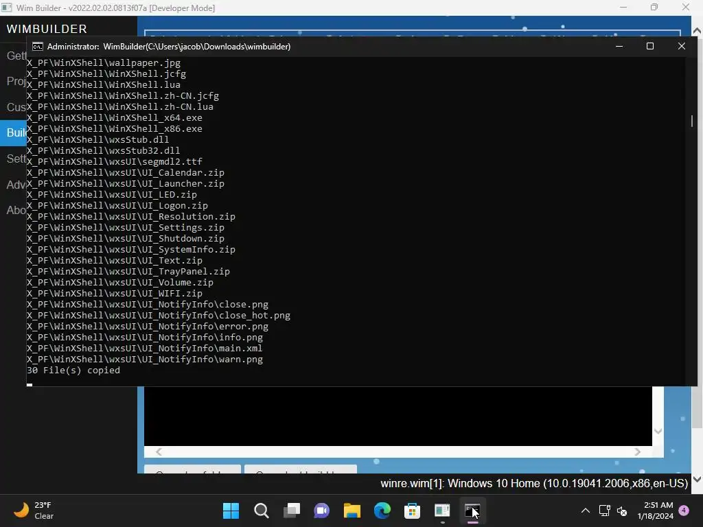Click the muted volume tray icon

click(622, 511)
